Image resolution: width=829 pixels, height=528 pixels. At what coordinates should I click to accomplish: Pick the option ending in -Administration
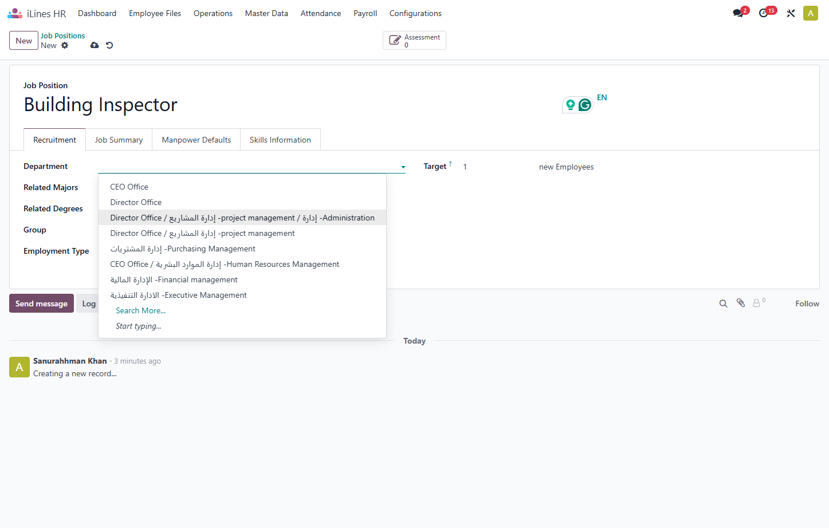[x=242, y=218]
